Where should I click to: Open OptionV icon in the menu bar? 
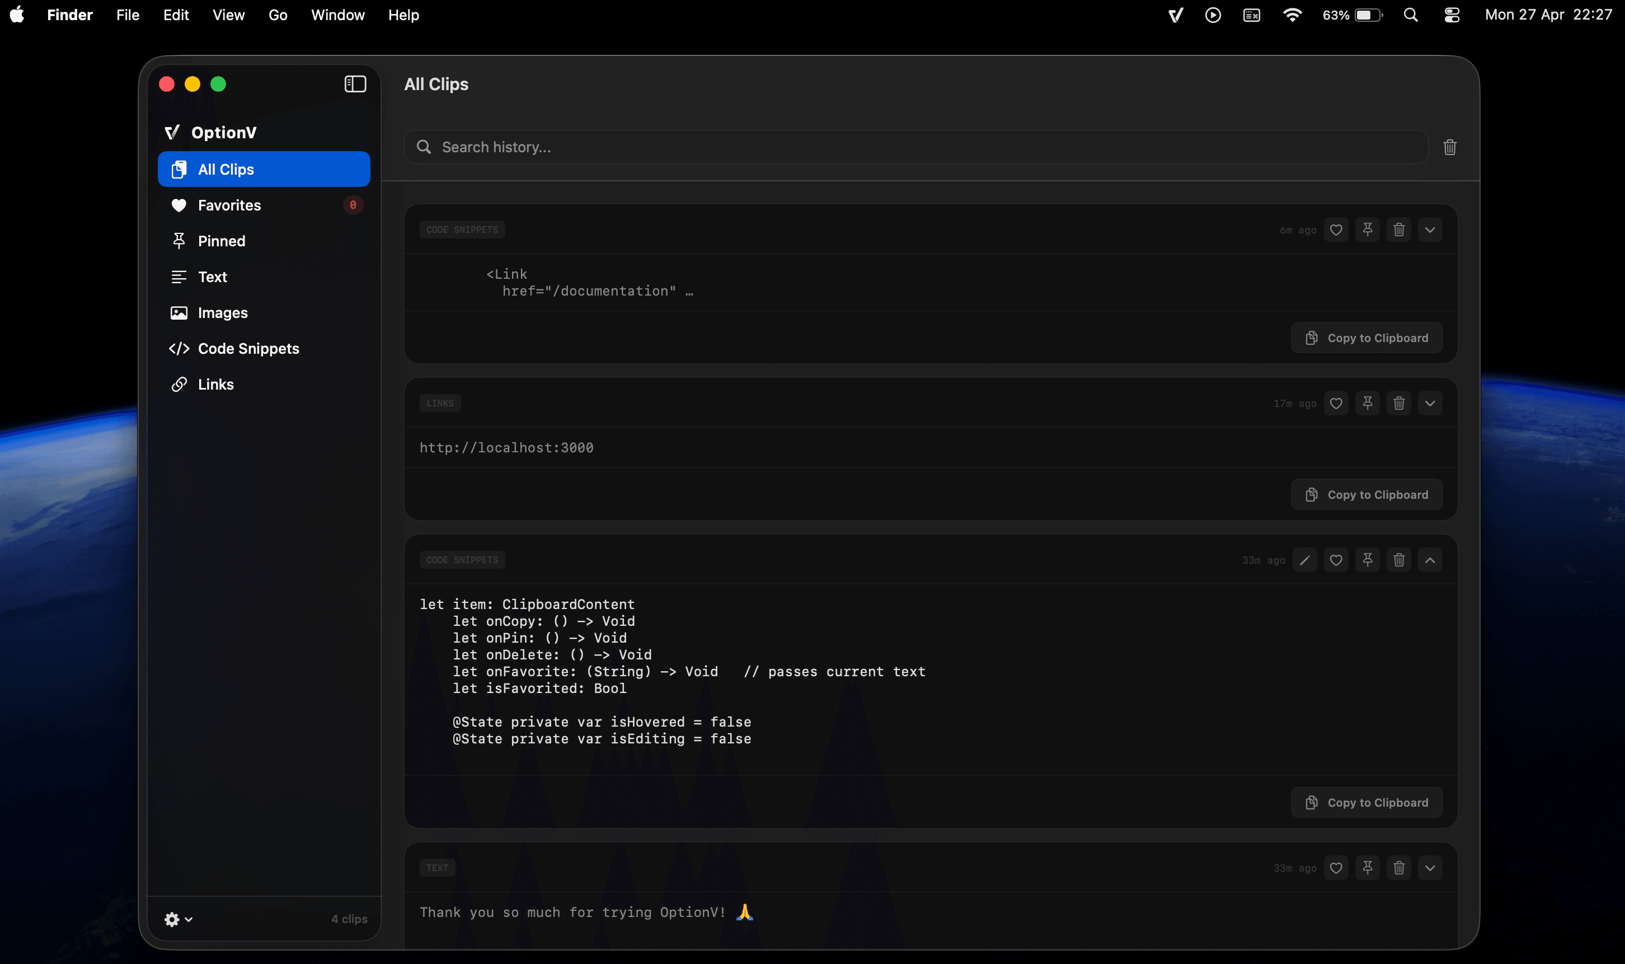pos(1176,15)
